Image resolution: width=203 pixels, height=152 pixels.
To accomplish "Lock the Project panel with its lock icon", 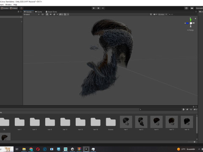I will click(193, 107).
